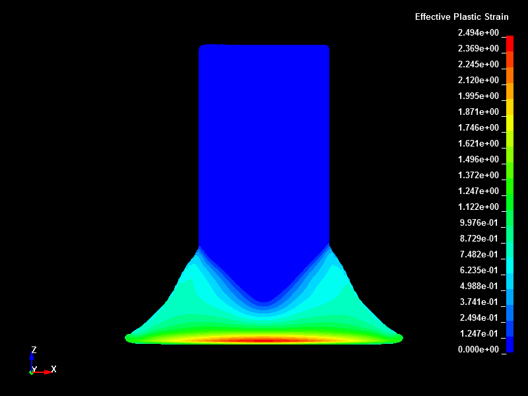This screenshot has height=396, width=528.
Task: Click the red high-strain zone at the model base
Action: tap(265, 340)
